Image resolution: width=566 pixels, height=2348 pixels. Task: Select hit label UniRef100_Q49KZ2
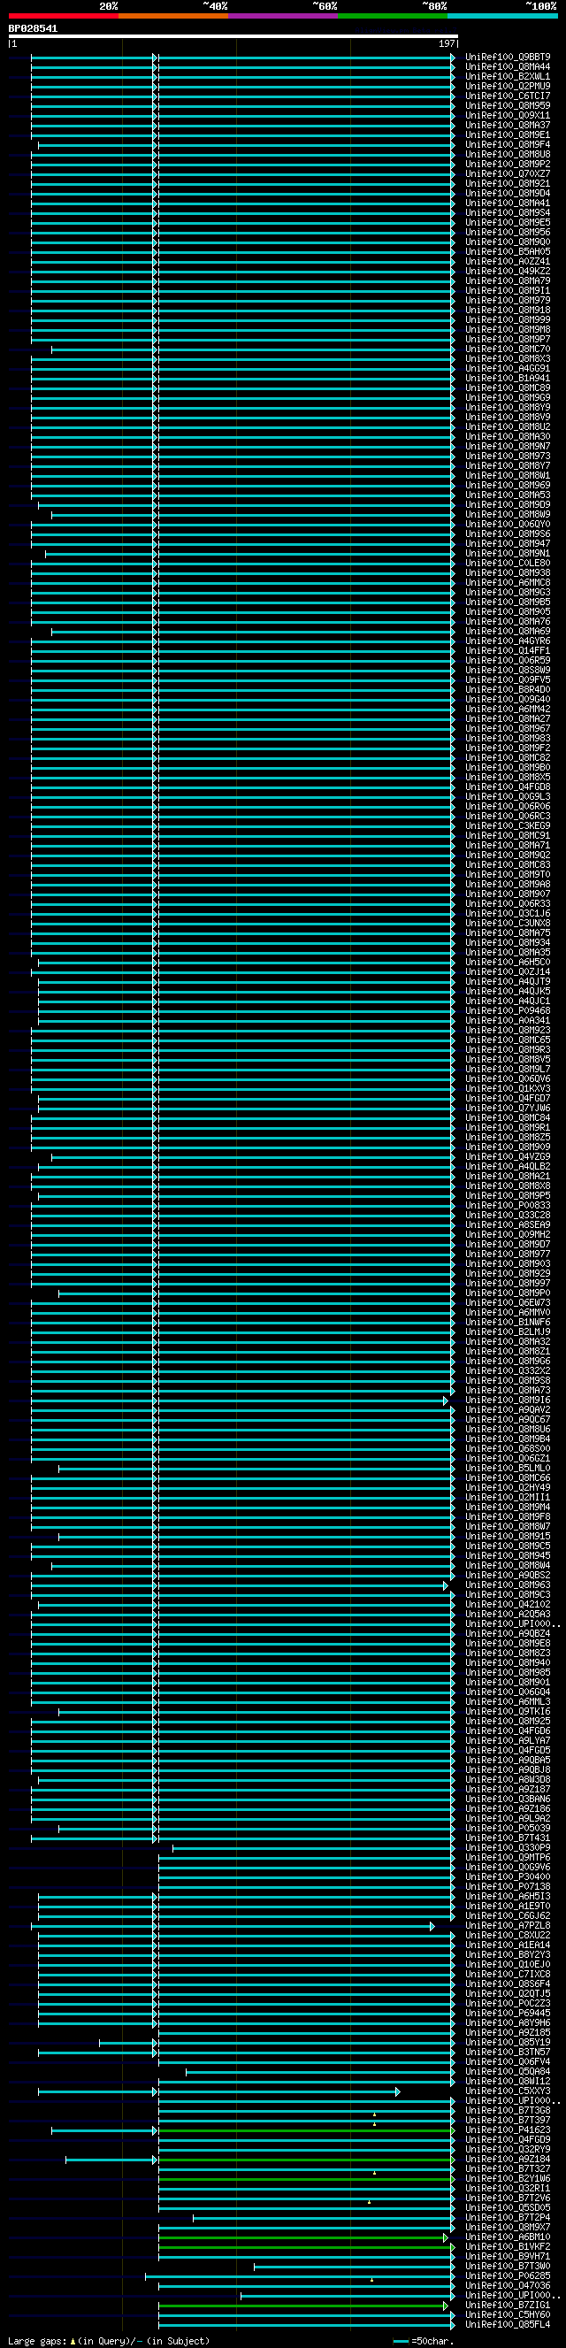pyautogui.click(x=508, y=271)
